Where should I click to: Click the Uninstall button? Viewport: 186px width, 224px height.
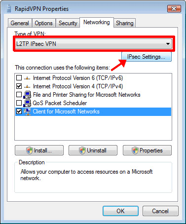(x=93, y=150)
